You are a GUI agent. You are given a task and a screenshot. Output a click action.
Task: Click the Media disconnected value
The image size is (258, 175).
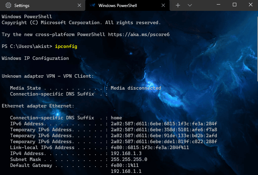pos(136,88)
